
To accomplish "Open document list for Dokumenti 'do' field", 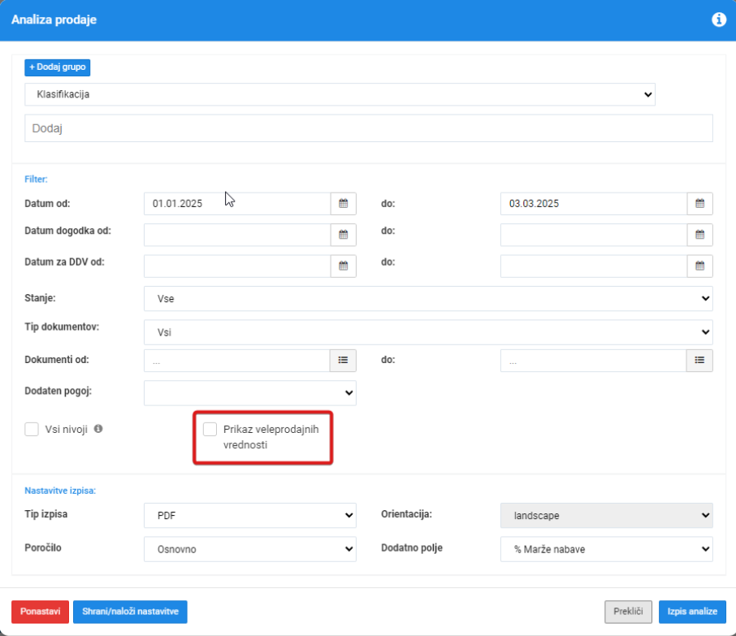I will [x=699, y=361].
